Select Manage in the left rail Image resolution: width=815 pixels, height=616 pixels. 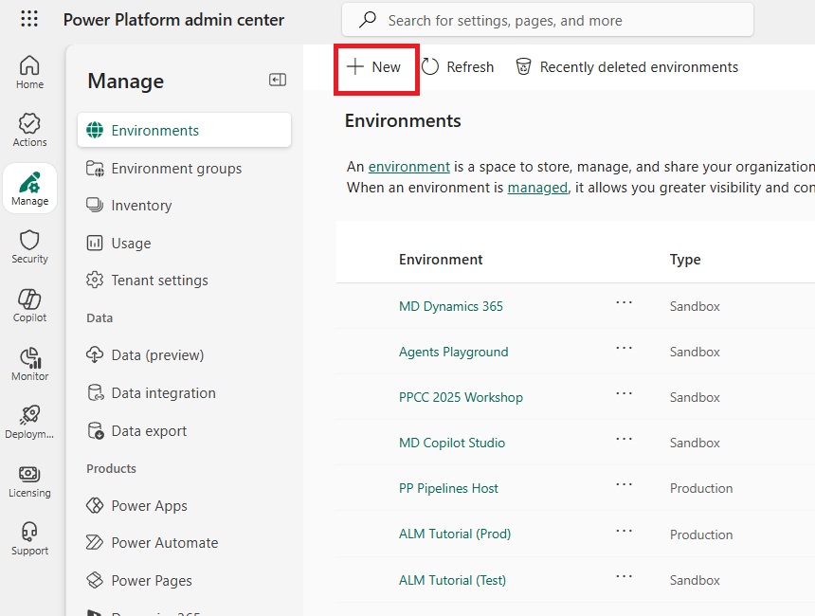coord(29,189)
